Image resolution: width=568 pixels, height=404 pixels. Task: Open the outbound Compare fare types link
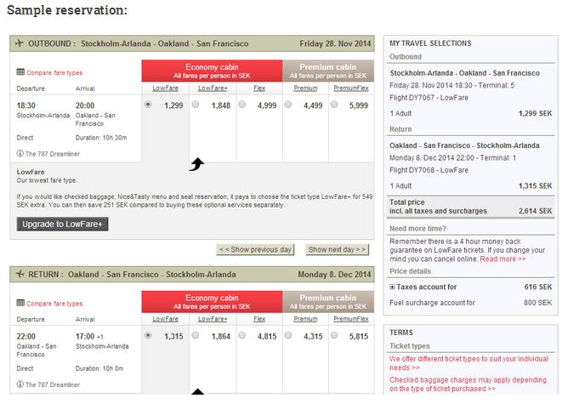tap(54, 72)
